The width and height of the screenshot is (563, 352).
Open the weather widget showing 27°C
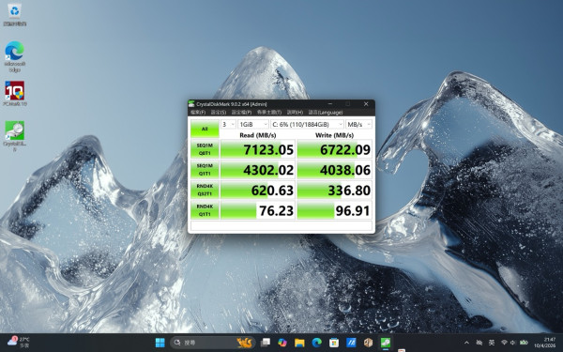click(x=19, y=343)
